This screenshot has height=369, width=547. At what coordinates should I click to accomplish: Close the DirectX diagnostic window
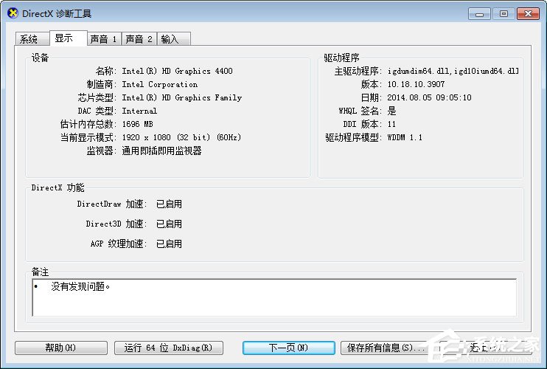(528, 14)
